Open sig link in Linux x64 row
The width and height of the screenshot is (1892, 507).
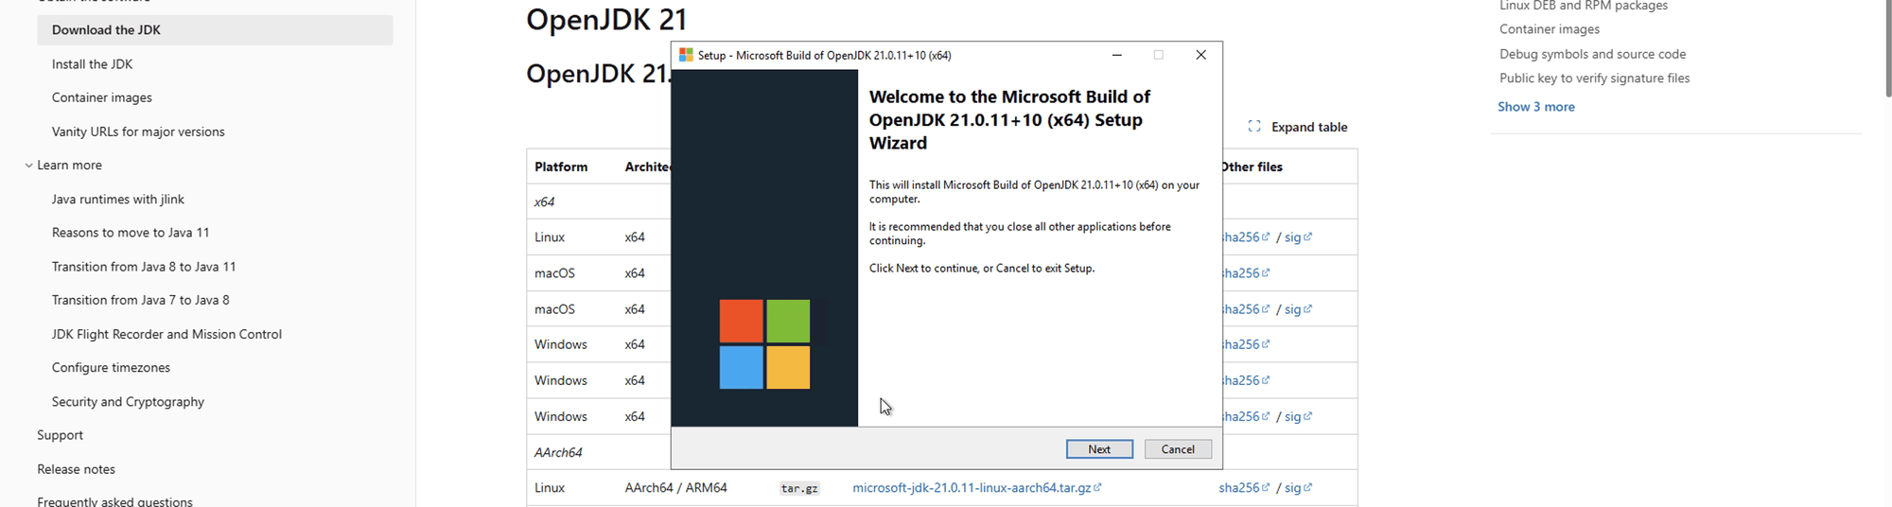click(1298, 237)
